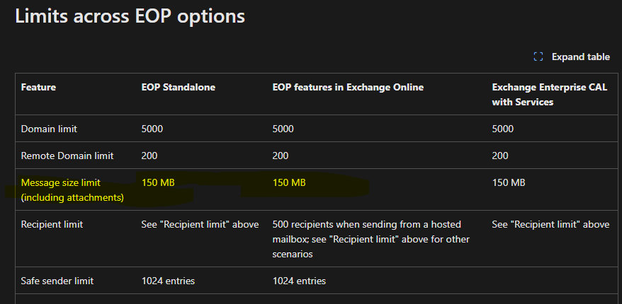Click Remote Domain 200 under Enterprise CAL
The image size is (622, 304).
tap(500, 156)
